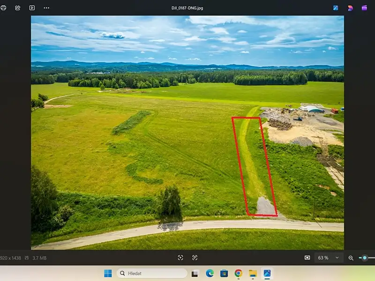The width and height of the screenshot is (375, 281).
Task: Open the three-dots more options menu
Action: (46, 8)
